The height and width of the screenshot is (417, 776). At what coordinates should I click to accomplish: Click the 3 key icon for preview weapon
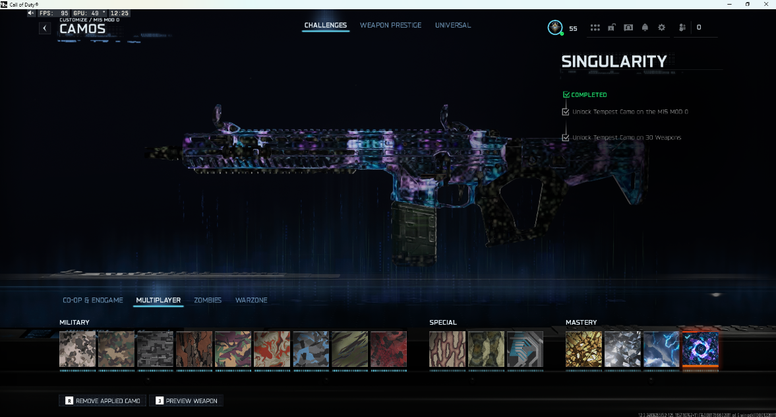coord(160,401)
